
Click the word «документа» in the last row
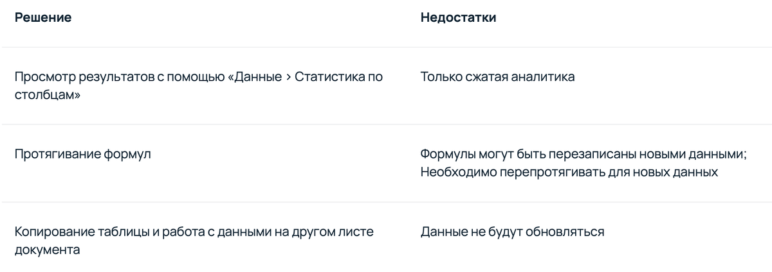(47, 250)
